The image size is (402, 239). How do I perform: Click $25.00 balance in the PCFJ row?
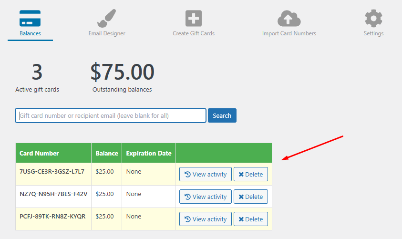point(104,217)
